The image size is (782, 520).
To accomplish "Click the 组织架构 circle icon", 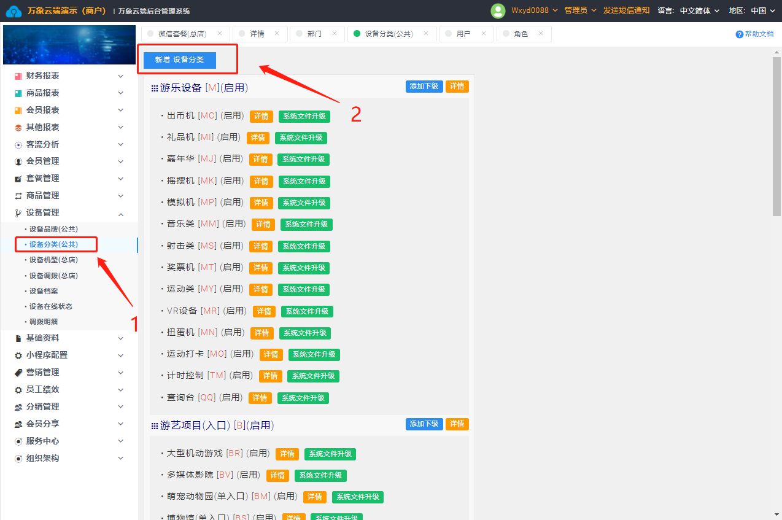I will [18, 459].
